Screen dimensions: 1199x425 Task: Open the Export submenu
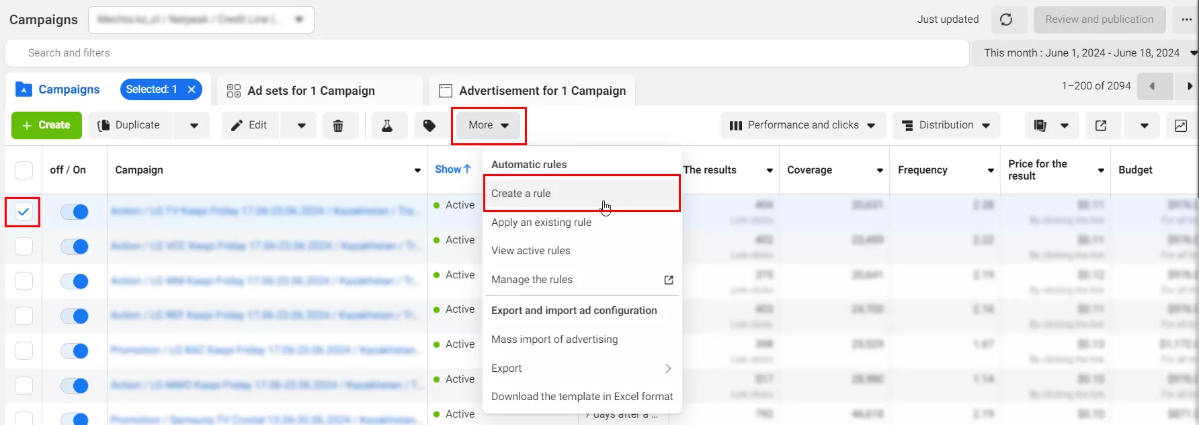pos(581,369)
